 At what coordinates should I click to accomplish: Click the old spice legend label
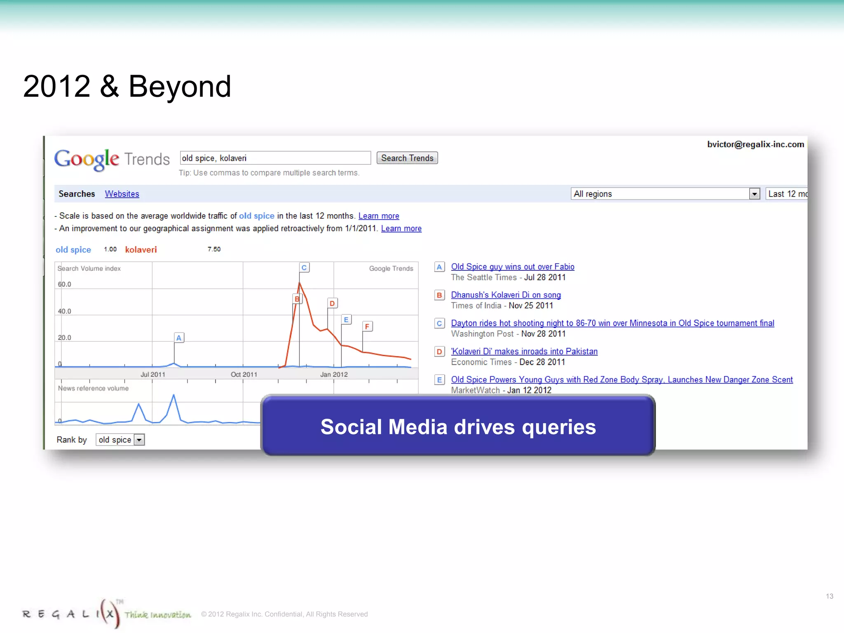pos(73,250)
